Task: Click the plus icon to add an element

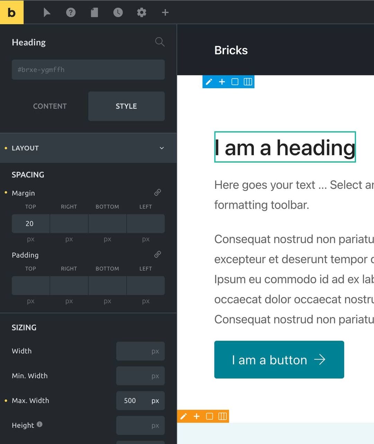Action: 165,12
